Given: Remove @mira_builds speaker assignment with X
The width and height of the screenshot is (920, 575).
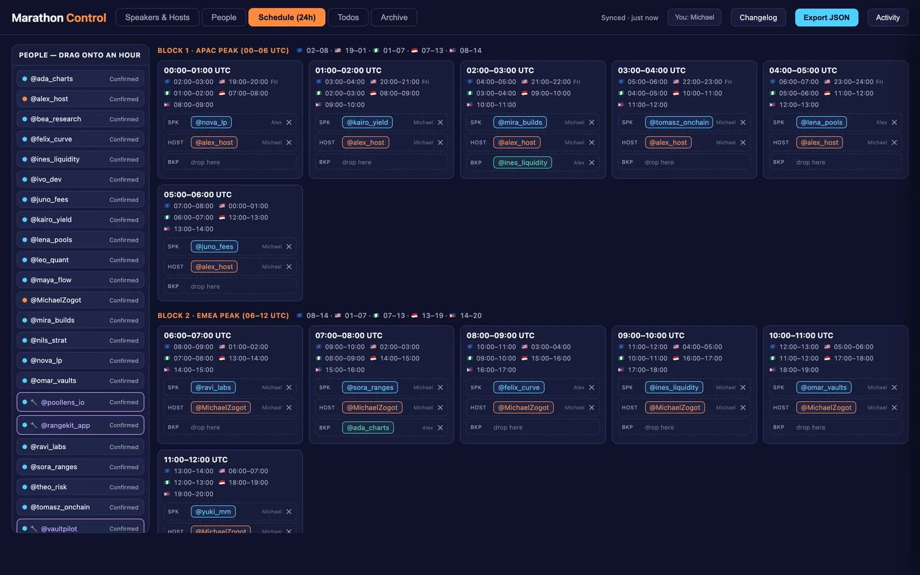Looking at the screenshot, I should coord(592,122).
